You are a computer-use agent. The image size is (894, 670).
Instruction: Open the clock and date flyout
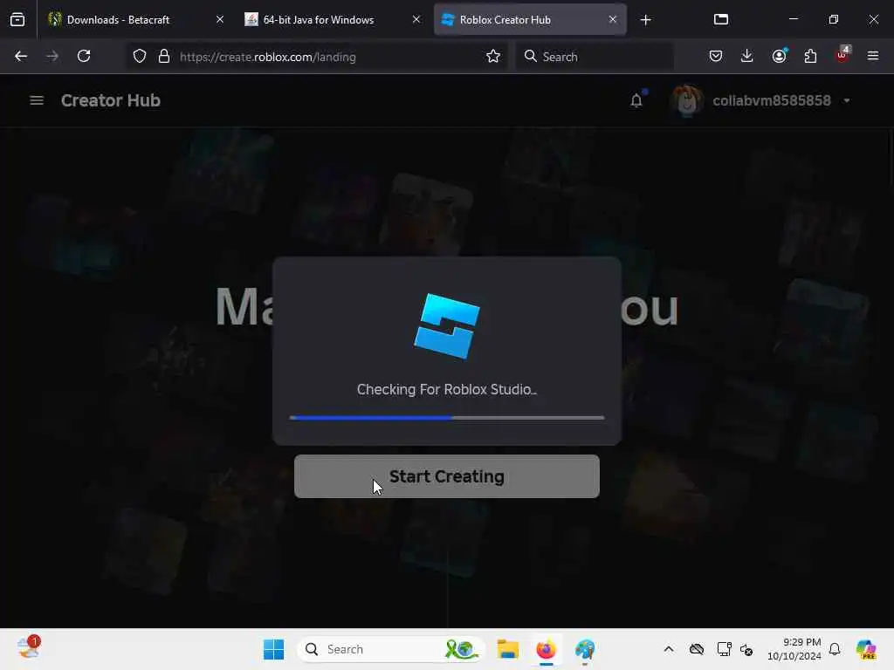794,649
